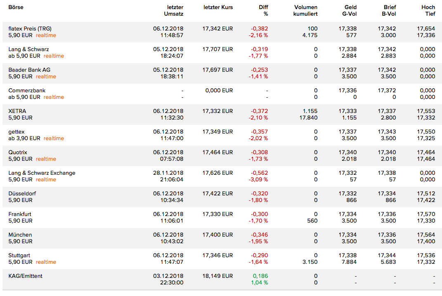Screen dimensions: 442x296
Task: Click the flatex Preis (TRG) exchange name
Action: tap(30, 29)
